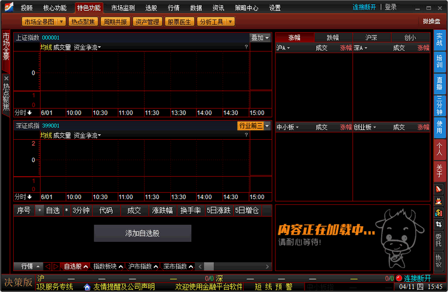Switch ranking to 跌幅
This screenshot has height=292, width=448.
click(333, 38)
